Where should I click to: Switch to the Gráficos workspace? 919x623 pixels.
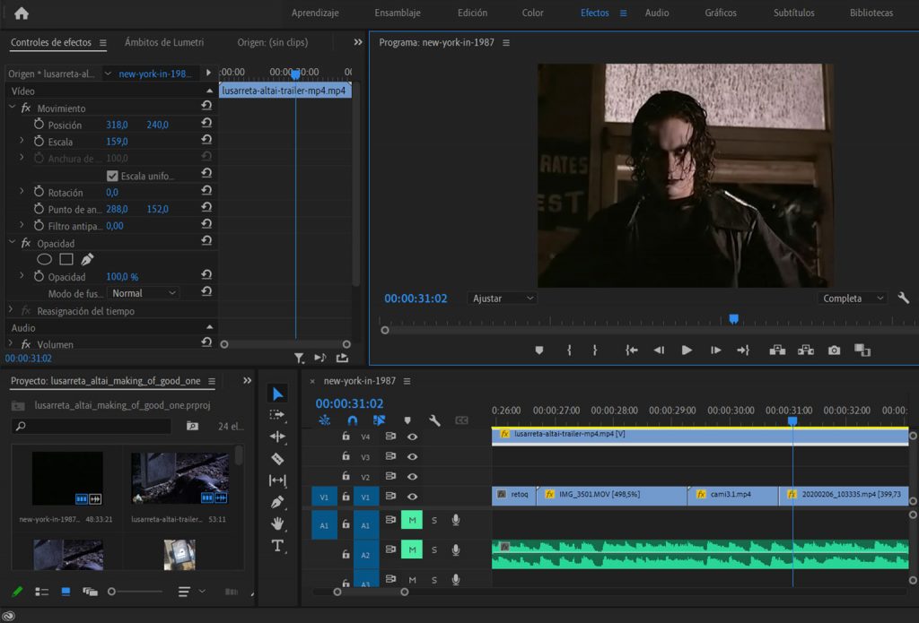[x=721, y=13]
